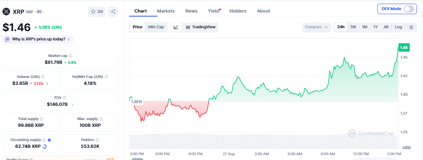Select the 1M time range
The height and width of the screenshot is (160, 423).
click(x=364, y=27)
